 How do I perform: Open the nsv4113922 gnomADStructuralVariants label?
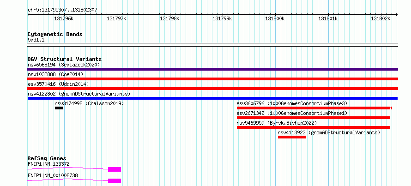click(x=329, y=132)
